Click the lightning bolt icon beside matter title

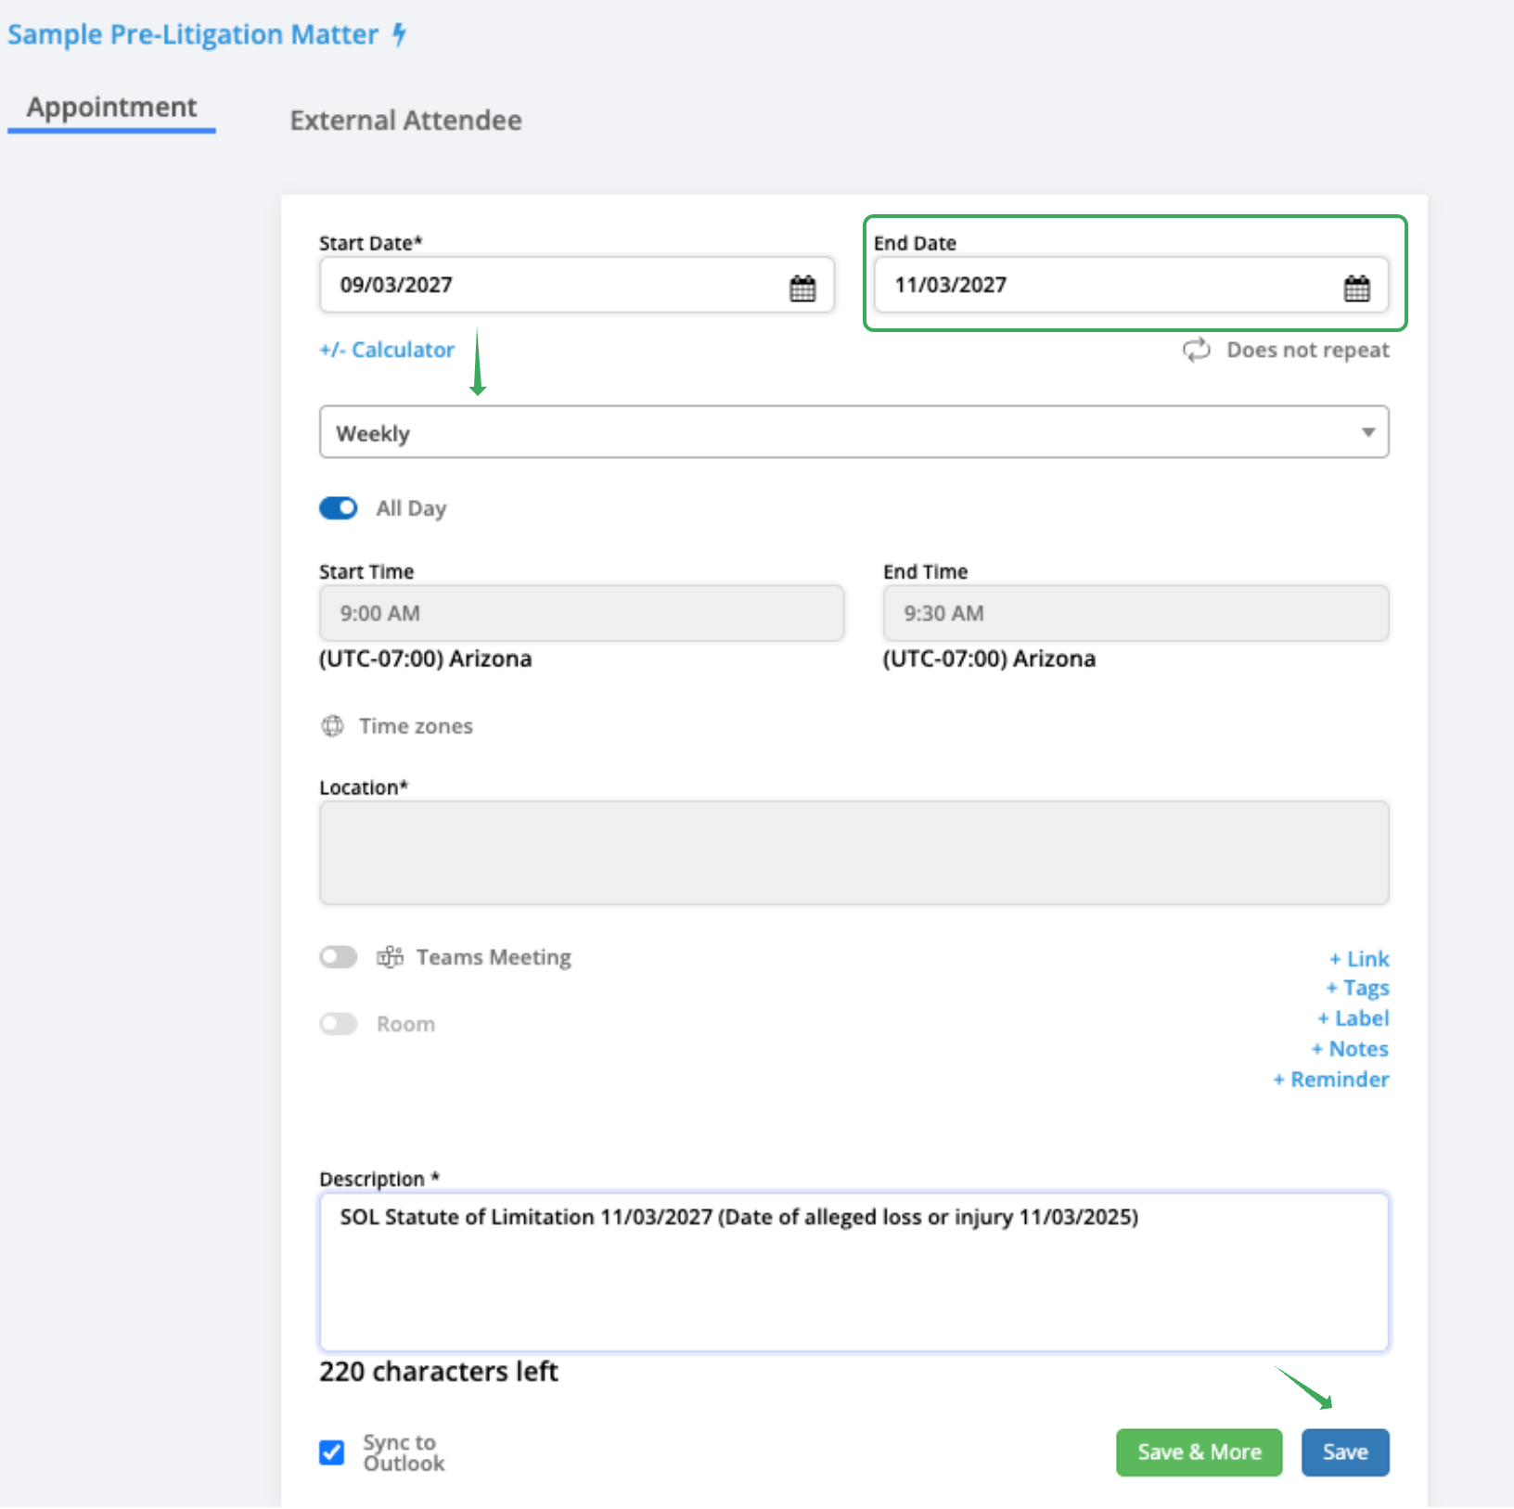point(399,35)
